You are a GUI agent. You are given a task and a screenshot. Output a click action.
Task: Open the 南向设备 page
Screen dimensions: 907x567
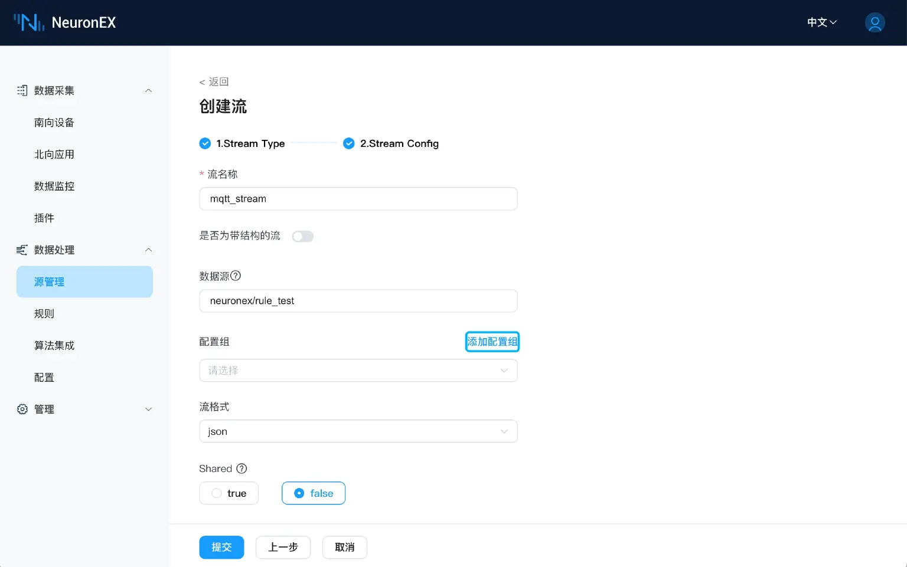tap(54, 122)
